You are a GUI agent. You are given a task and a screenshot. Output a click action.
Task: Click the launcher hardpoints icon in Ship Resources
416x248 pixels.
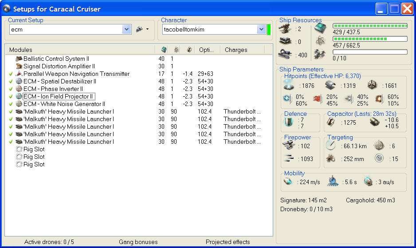(285, 41)
